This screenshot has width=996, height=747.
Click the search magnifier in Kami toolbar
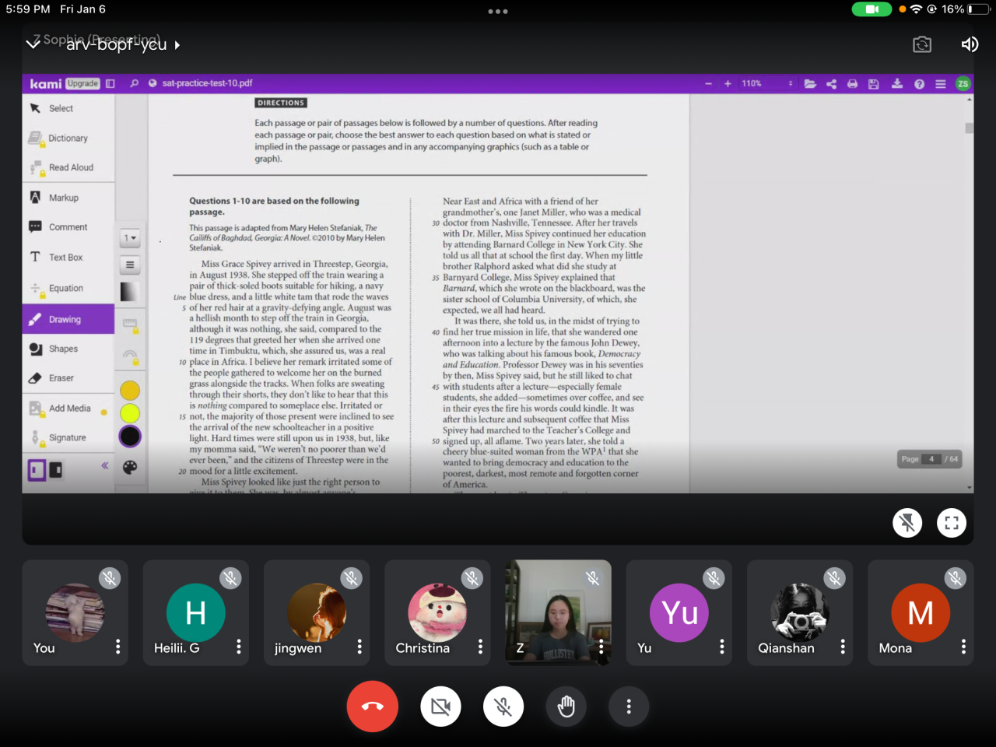(134, 83)
